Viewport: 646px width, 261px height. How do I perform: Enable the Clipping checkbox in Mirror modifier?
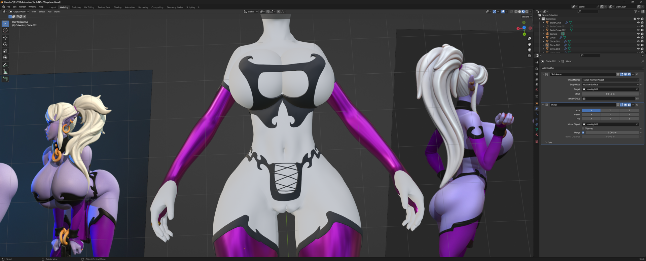[583, 128]
